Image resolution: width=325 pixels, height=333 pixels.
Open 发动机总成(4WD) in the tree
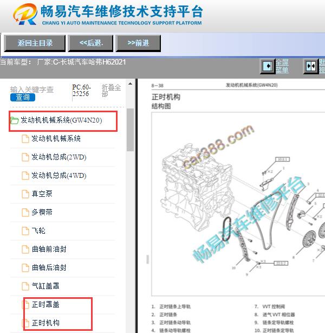point(58,175)
